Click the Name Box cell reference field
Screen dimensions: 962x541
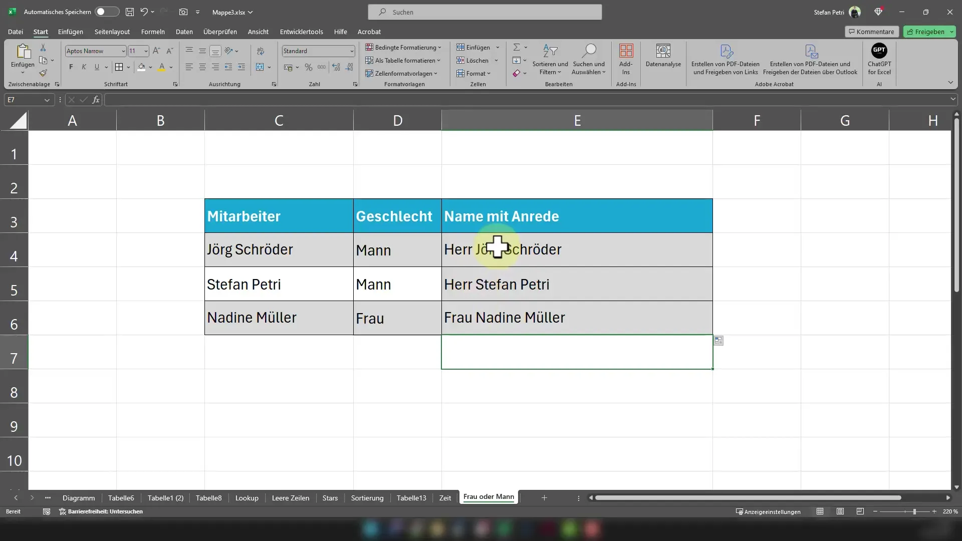pyautogui.click(x=27, y=100)
